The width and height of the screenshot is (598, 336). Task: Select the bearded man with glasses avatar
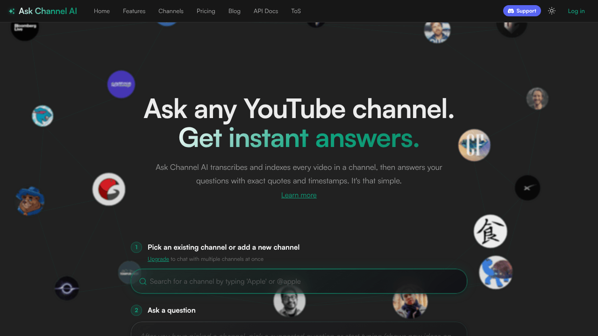pyautogui.click(x=290, y=301)
